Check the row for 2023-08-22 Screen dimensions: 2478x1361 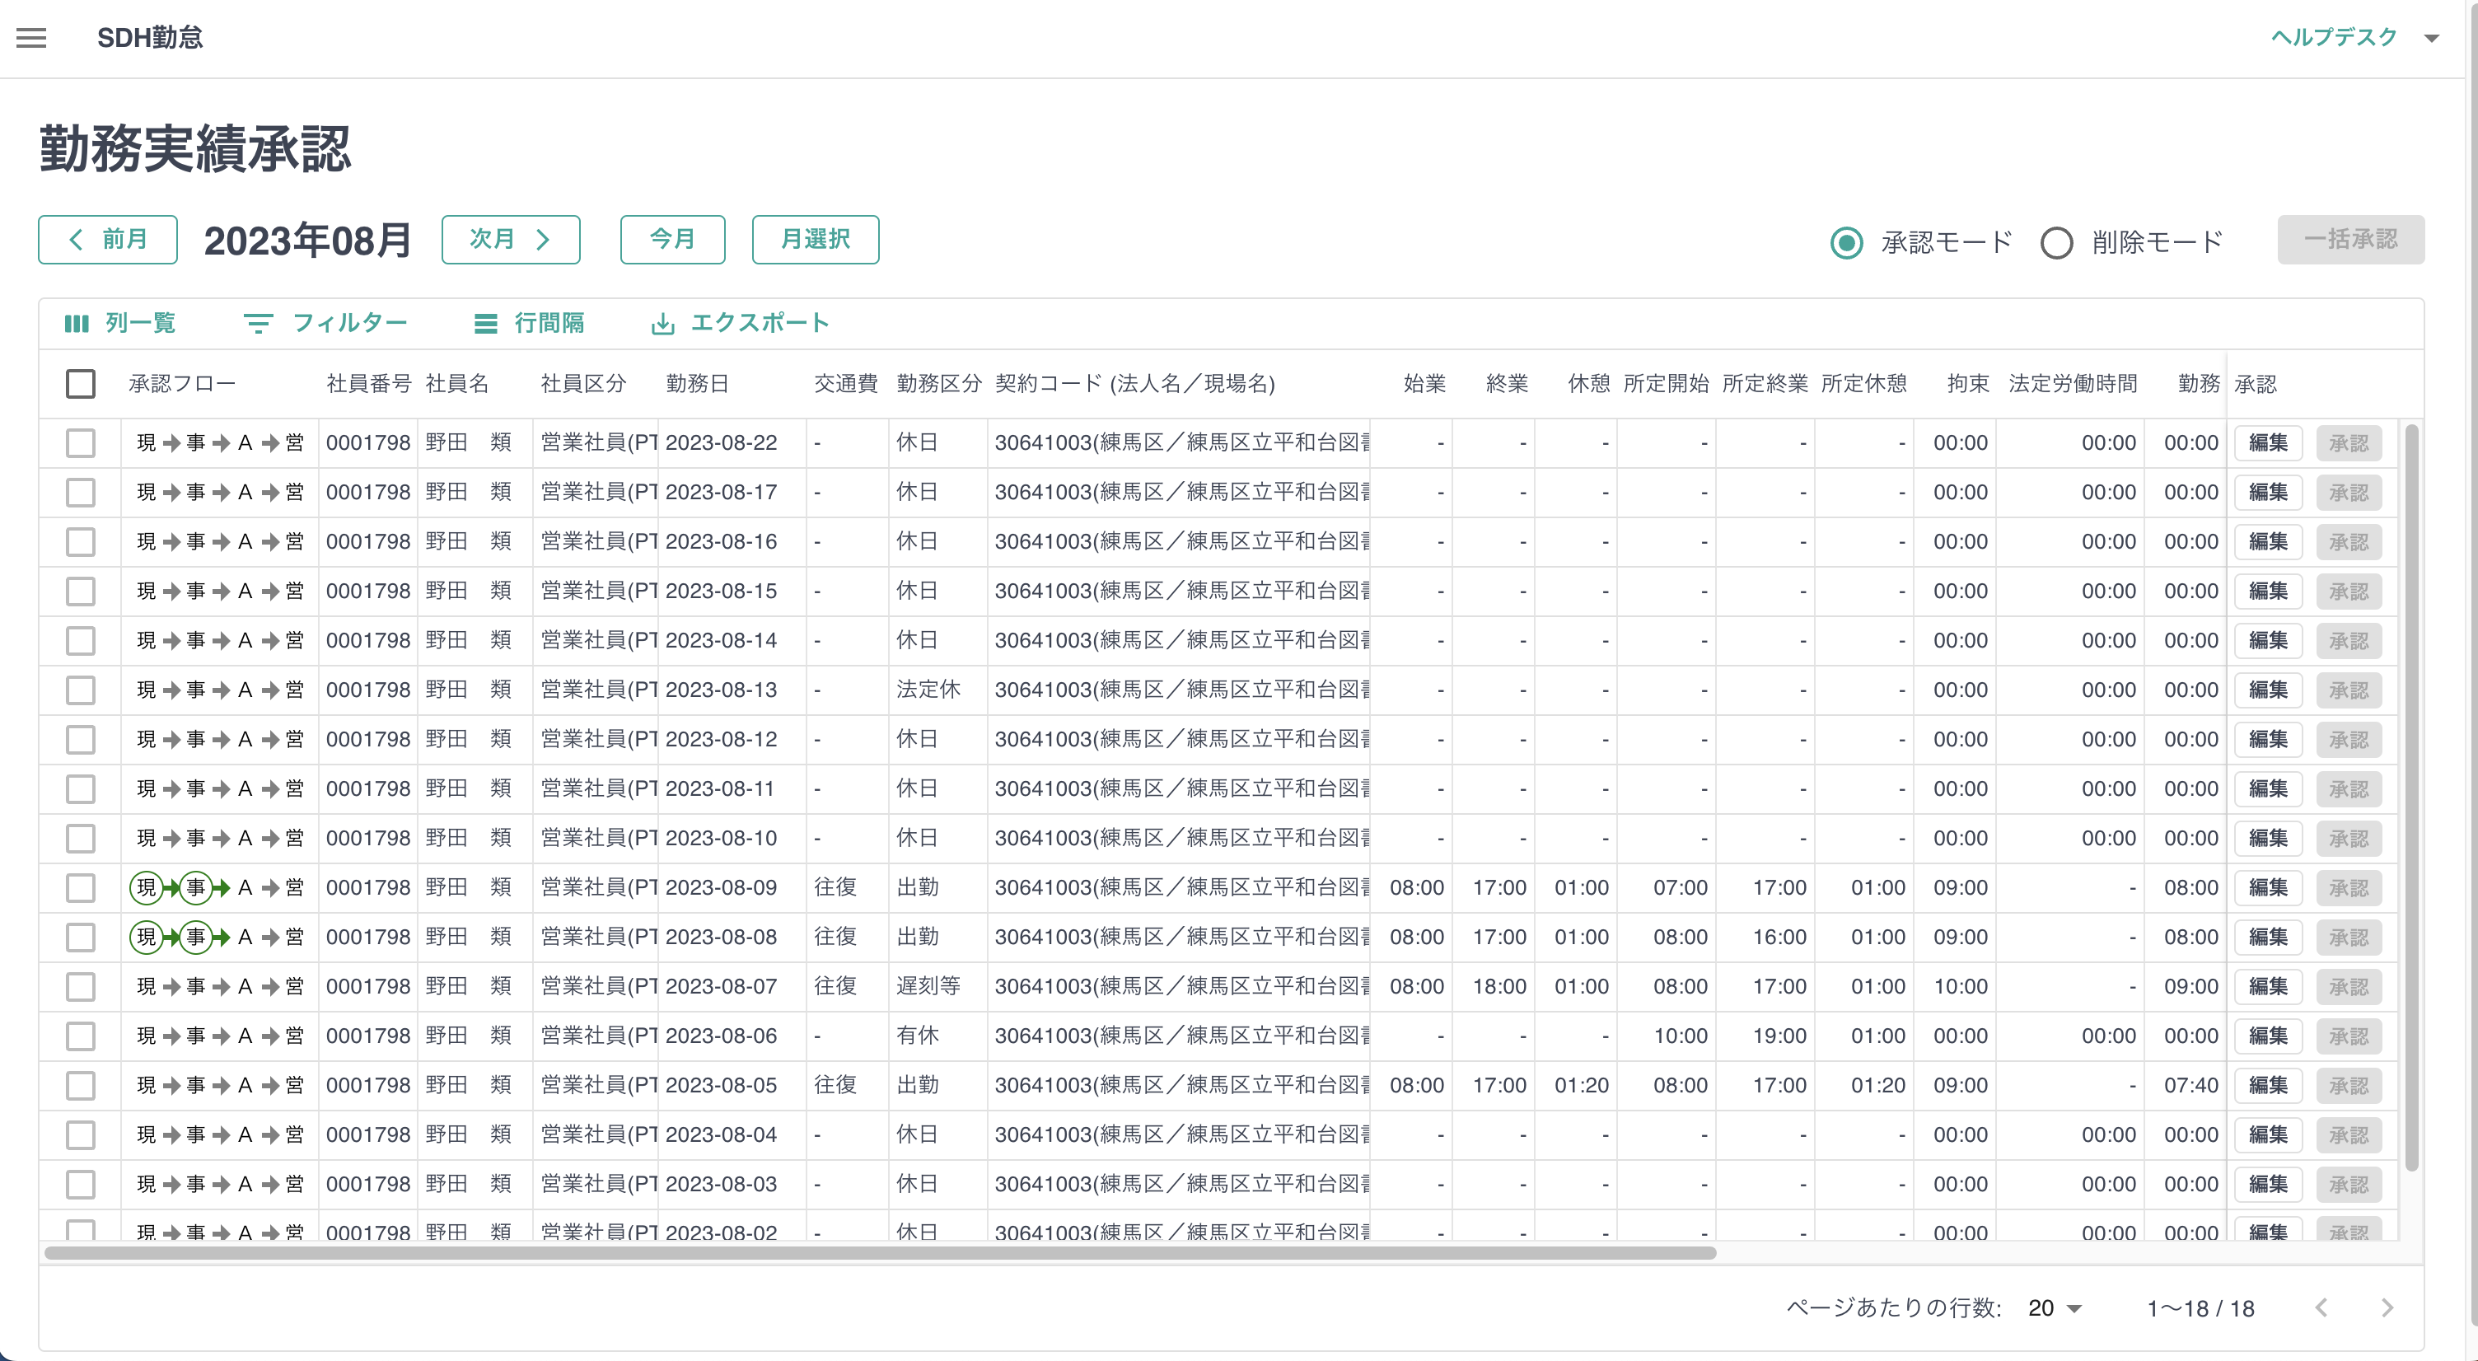(x=81, y=443)
